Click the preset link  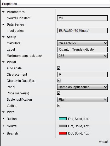pos(103,142)
